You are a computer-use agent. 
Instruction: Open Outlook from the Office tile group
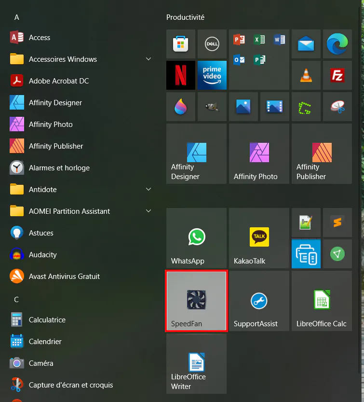tap(239, 60)
